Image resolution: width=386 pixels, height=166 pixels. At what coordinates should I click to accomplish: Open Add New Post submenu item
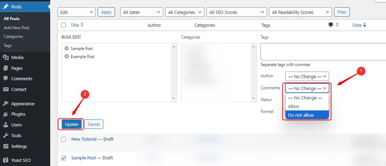pos(17,28)
